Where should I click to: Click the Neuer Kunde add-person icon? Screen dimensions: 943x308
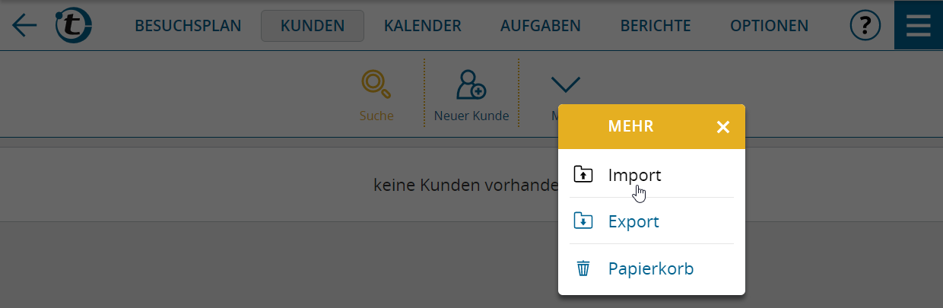[x=471, y=84]
